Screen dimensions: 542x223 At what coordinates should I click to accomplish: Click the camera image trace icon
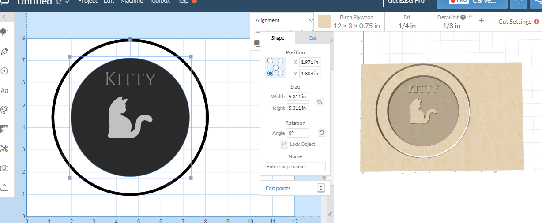(4, 168)
